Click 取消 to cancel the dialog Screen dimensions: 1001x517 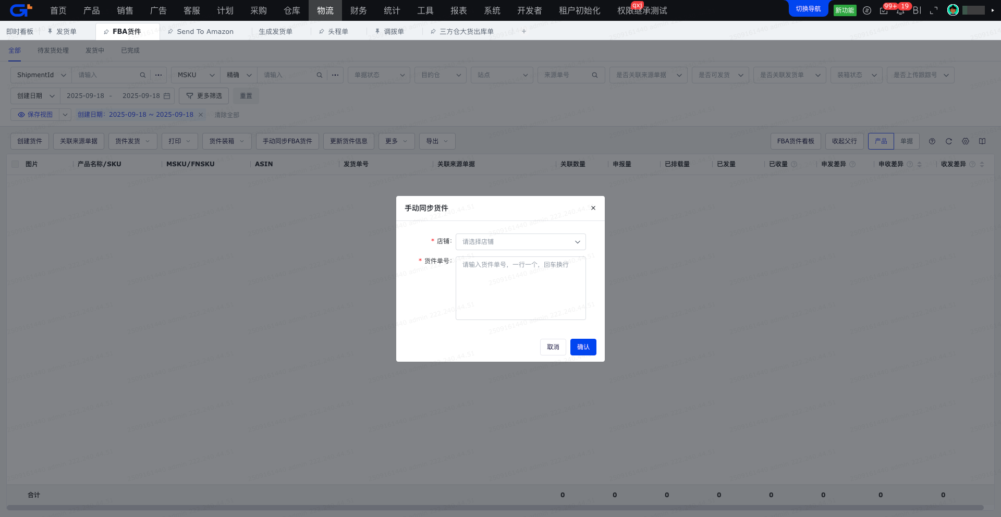(x=553, y=347)
